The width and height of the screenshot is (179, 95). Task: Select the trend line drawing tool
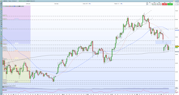(x=1, y=13)
